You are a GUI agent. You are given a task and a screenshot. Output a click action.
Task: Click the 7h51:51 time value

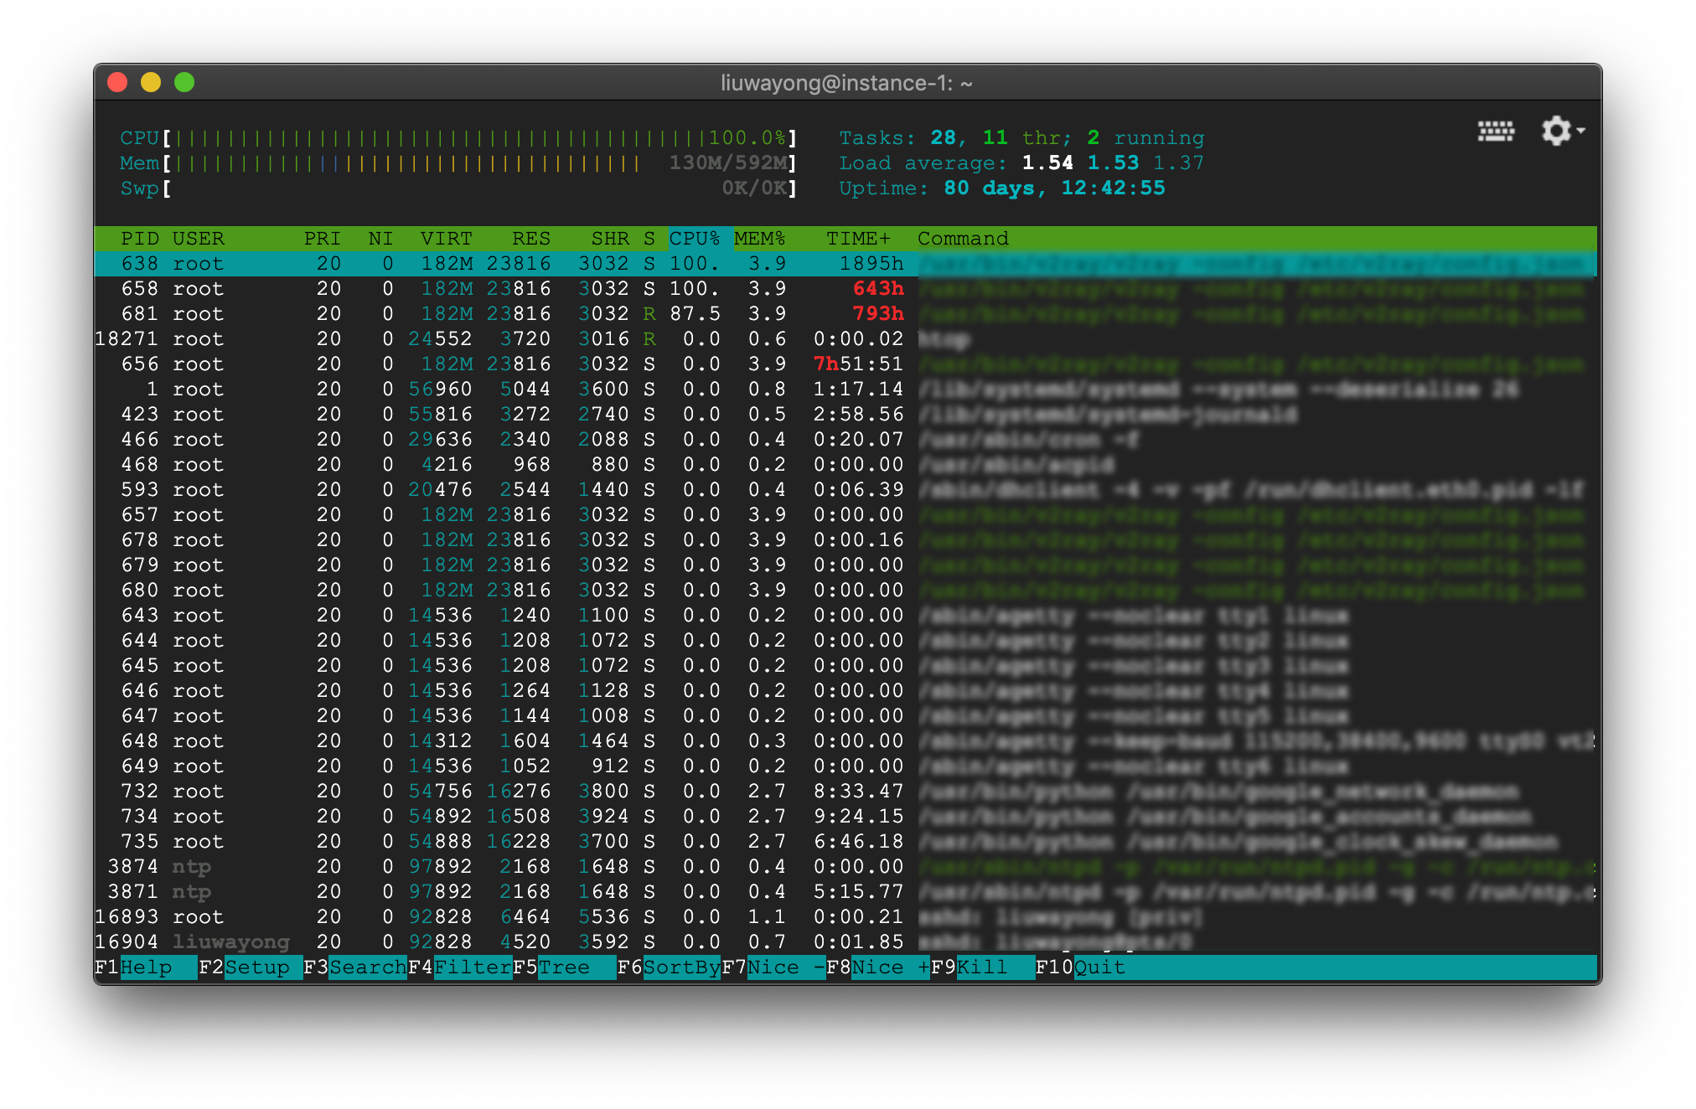click(x=859, y=364)
